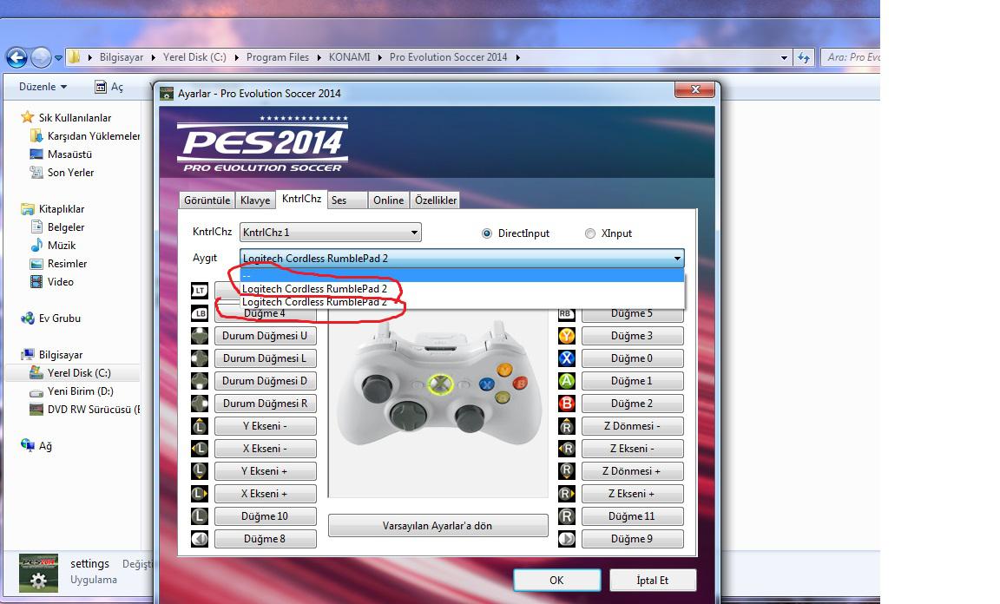Click the blue X button icon

[566, 358]
